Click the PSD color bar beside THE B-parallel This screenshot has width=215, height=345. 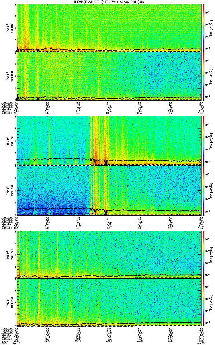point(204,303)
